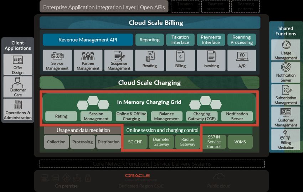Image resolution: width=303 pixels, height=192 pixels.
Task: Select the Payment processor dashed box
Action: pyautogui.click(x=215, y=6)
